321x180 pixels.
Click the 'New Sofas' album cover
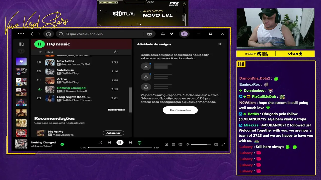point(50,62)
